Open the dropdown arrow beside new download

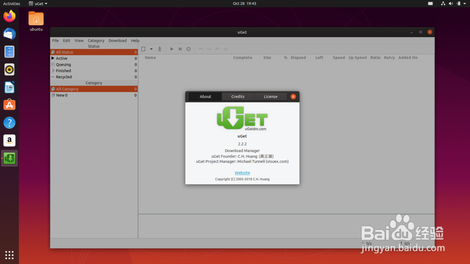(151, 49)
